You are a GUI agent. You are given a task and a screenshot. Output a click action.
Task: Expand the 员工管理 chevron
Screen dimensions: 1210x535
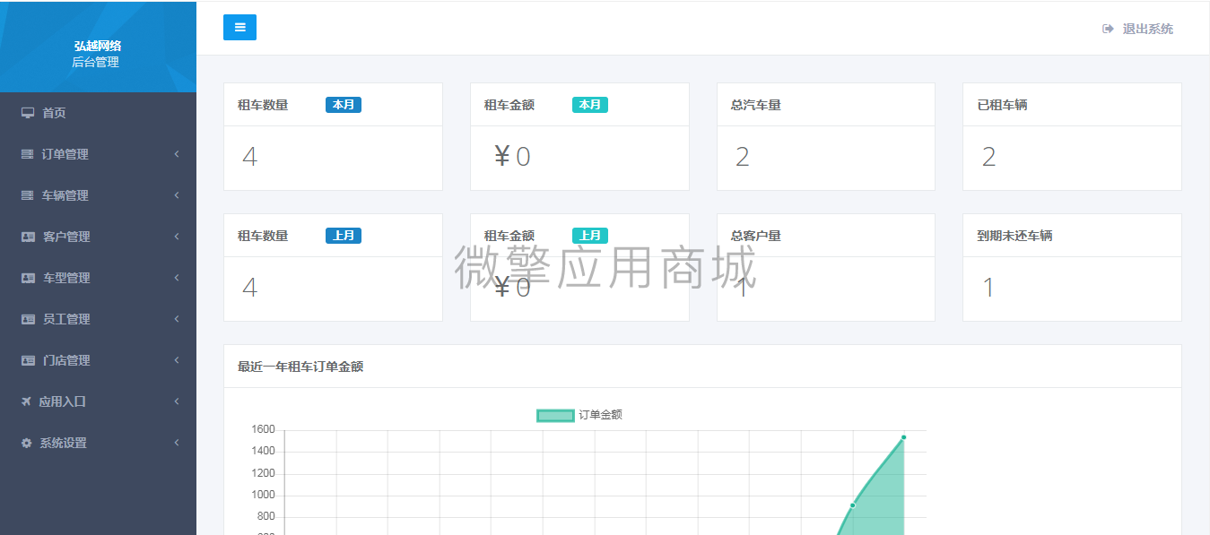177,319
